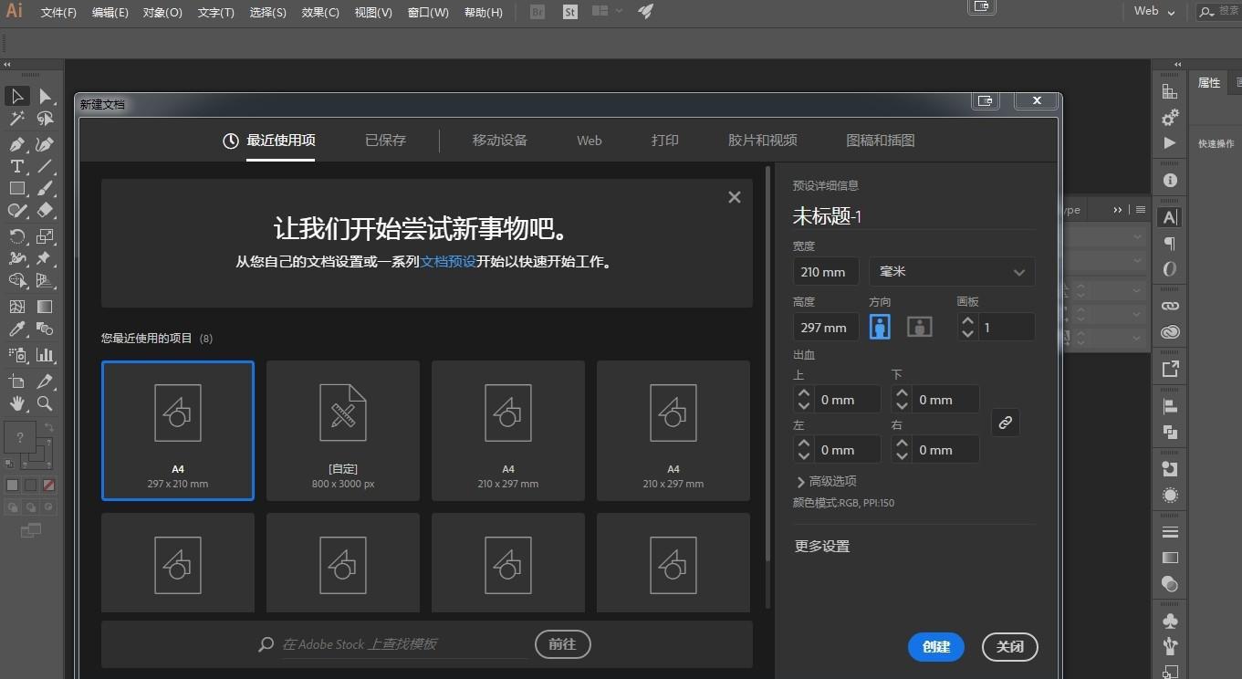The height and width of the screenshot is (679, 1242).
Task: Click the fill color swatch in toolbar
Action: point(20,437)
